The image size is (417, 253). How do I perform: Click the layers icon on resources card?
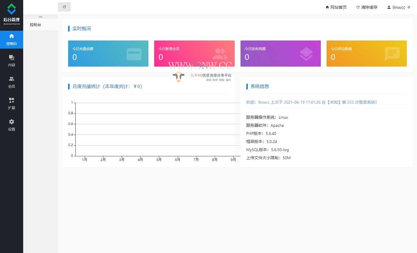[306, 54]
